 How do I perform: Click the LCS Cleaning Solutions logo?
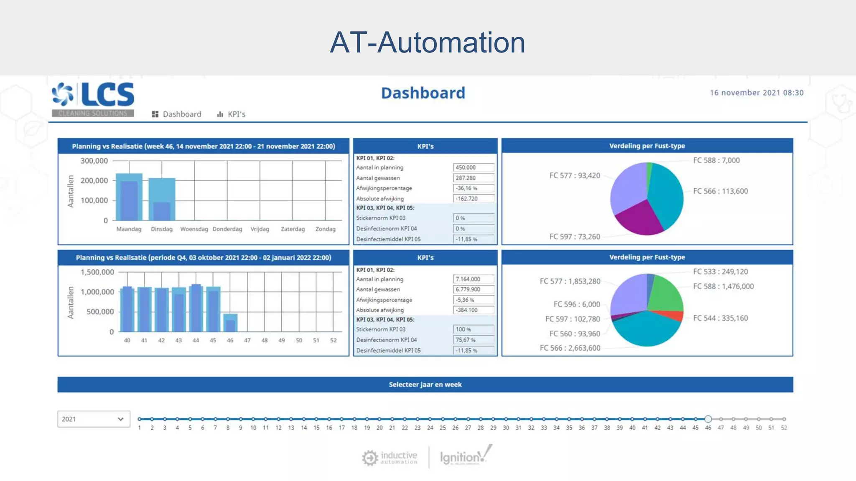93,99
